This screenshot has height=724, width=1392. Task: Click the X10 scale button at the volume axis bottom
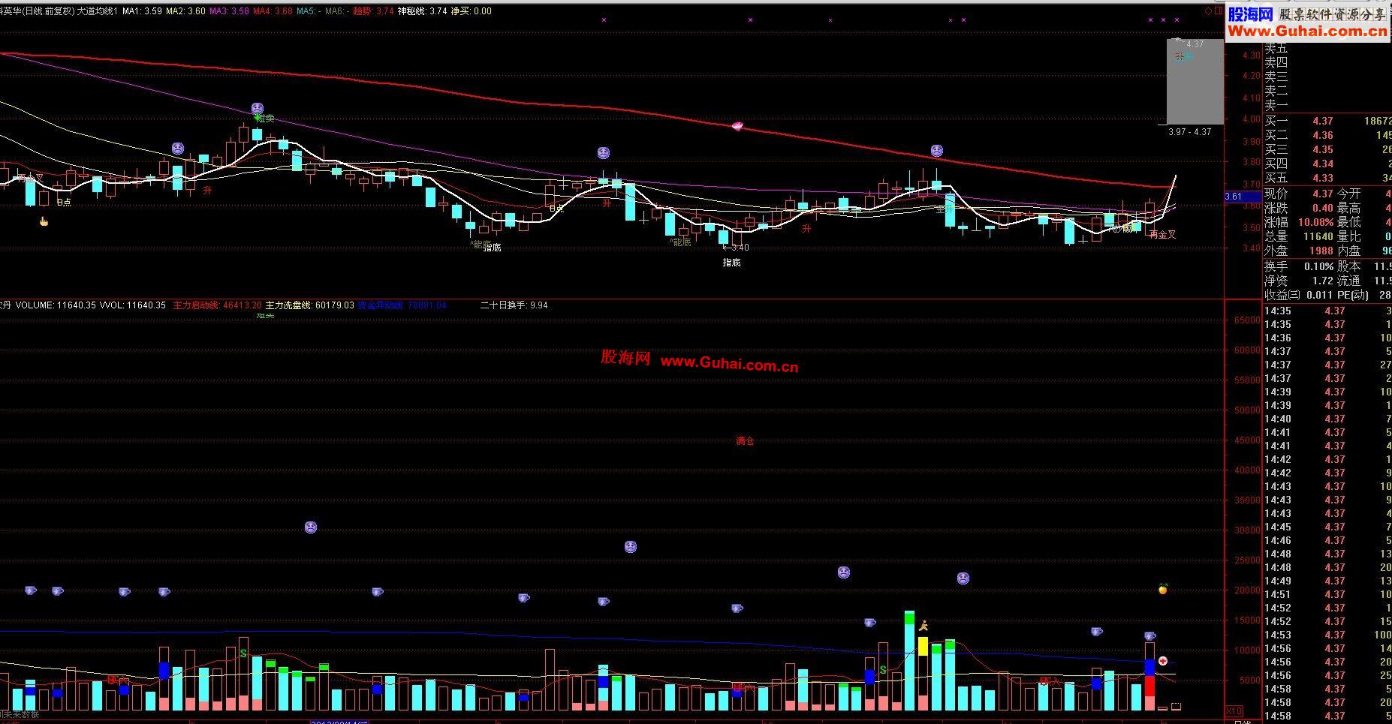[1234, 710]
